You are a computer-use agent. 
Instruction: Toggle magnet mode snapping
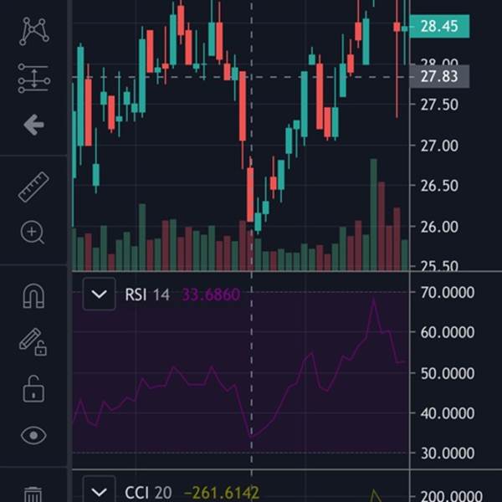[x=33, y=296]
